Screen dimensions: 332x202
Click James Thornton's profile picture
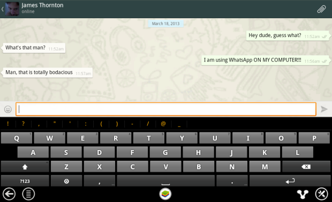12,9
